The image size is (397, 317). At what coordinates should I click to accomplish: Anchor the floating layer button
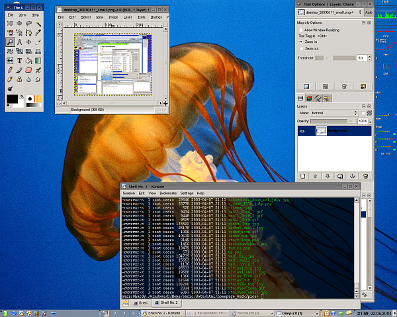click(352, 176)
